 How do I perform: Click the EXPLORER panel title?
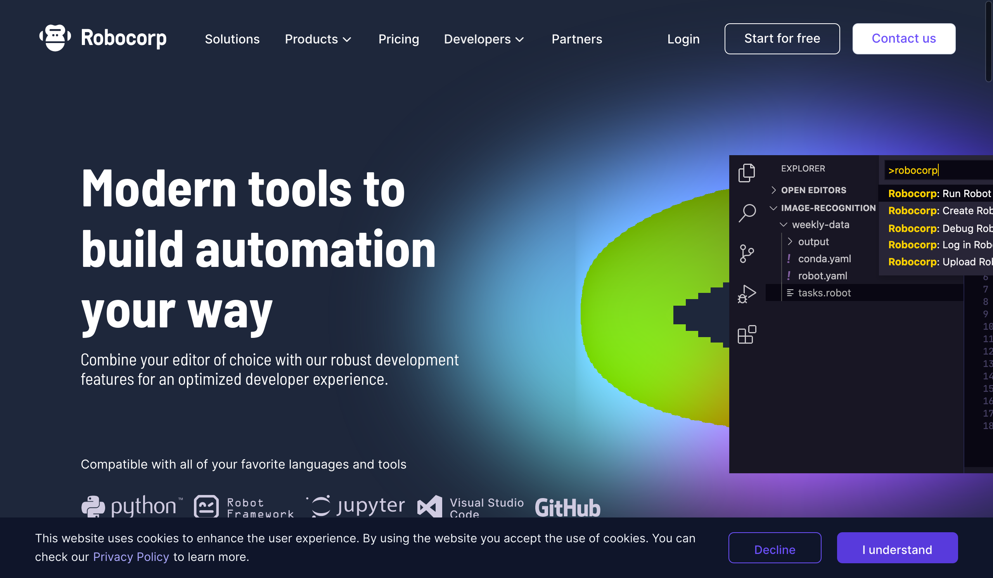(x=803, y=169)
